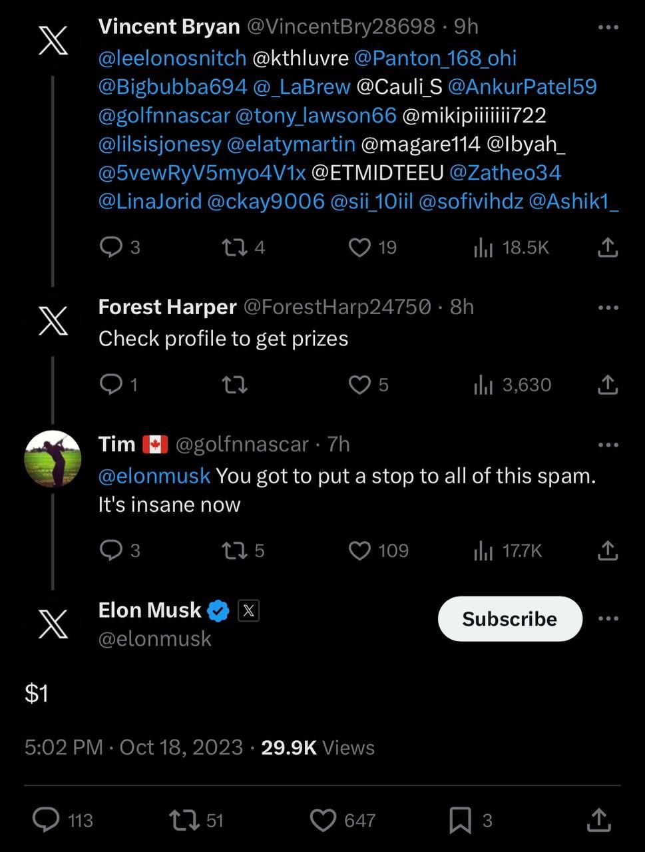Image resolution: width=645 pixels, height=852 pixels.
Task: Open the 5:02 PM Oct 18 timestamp
Action: [133, 747]
